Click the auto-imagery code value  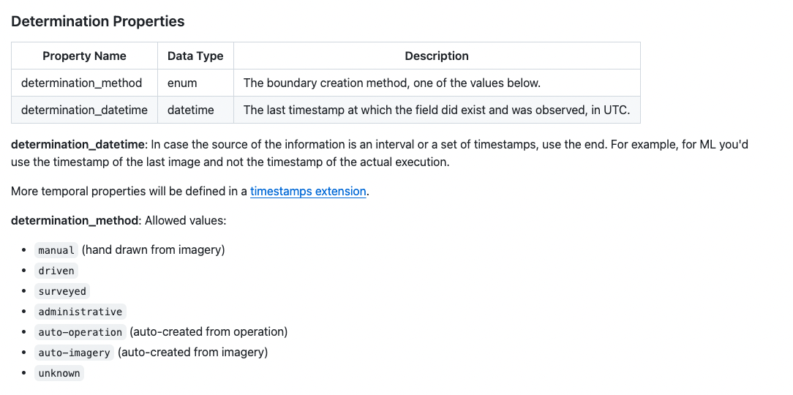click(x=74, y=353)
